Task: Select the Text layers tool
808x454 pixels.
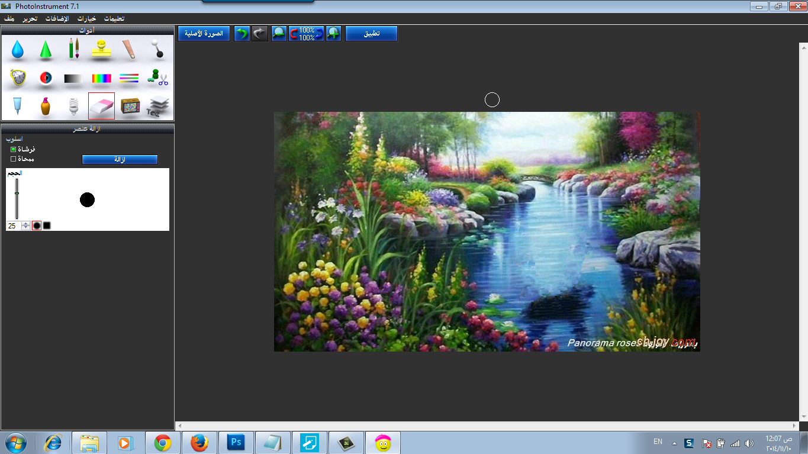Action: pos(157,107)
